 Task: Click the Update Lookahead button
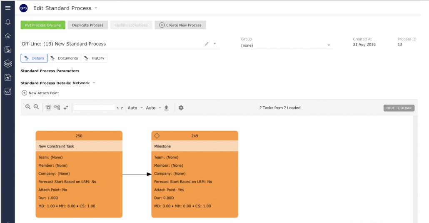(x=131, y=25)
